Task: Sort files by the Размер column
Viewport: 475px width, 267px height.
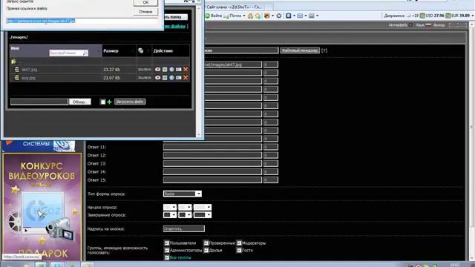Action: 111,51
